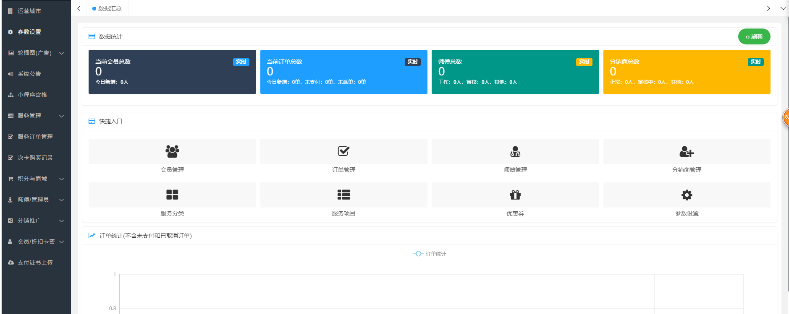Click the 订单管理 checkmark icon

click(x=343, y=151)
